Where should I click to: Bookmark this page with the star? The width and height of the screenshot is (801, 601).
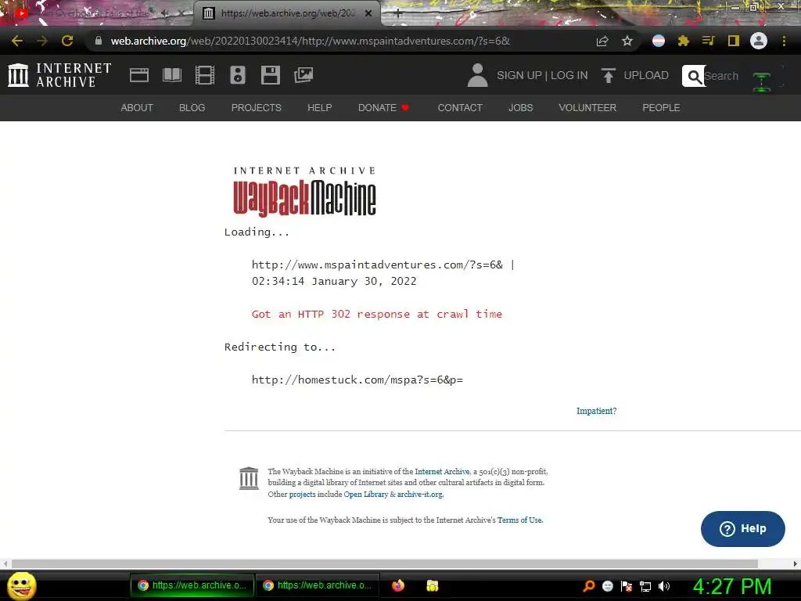click(627, 41)
